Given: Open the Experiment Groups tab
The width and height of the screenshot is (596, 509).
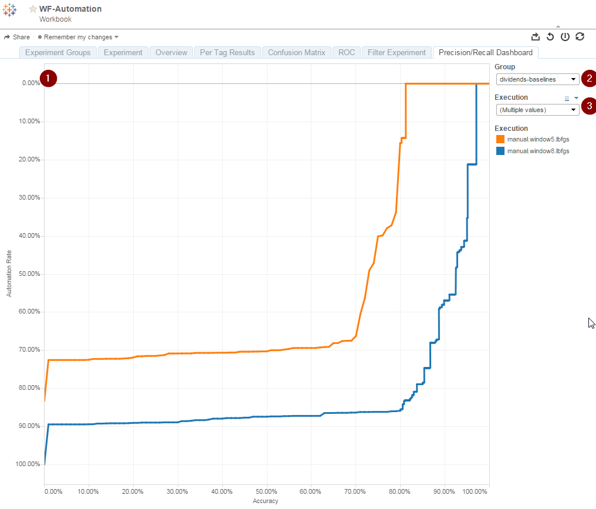Looking at the screenshot, I should 57,52.
